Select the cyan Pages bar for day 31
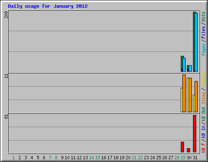The image size is (208, 162). [196, 42]
